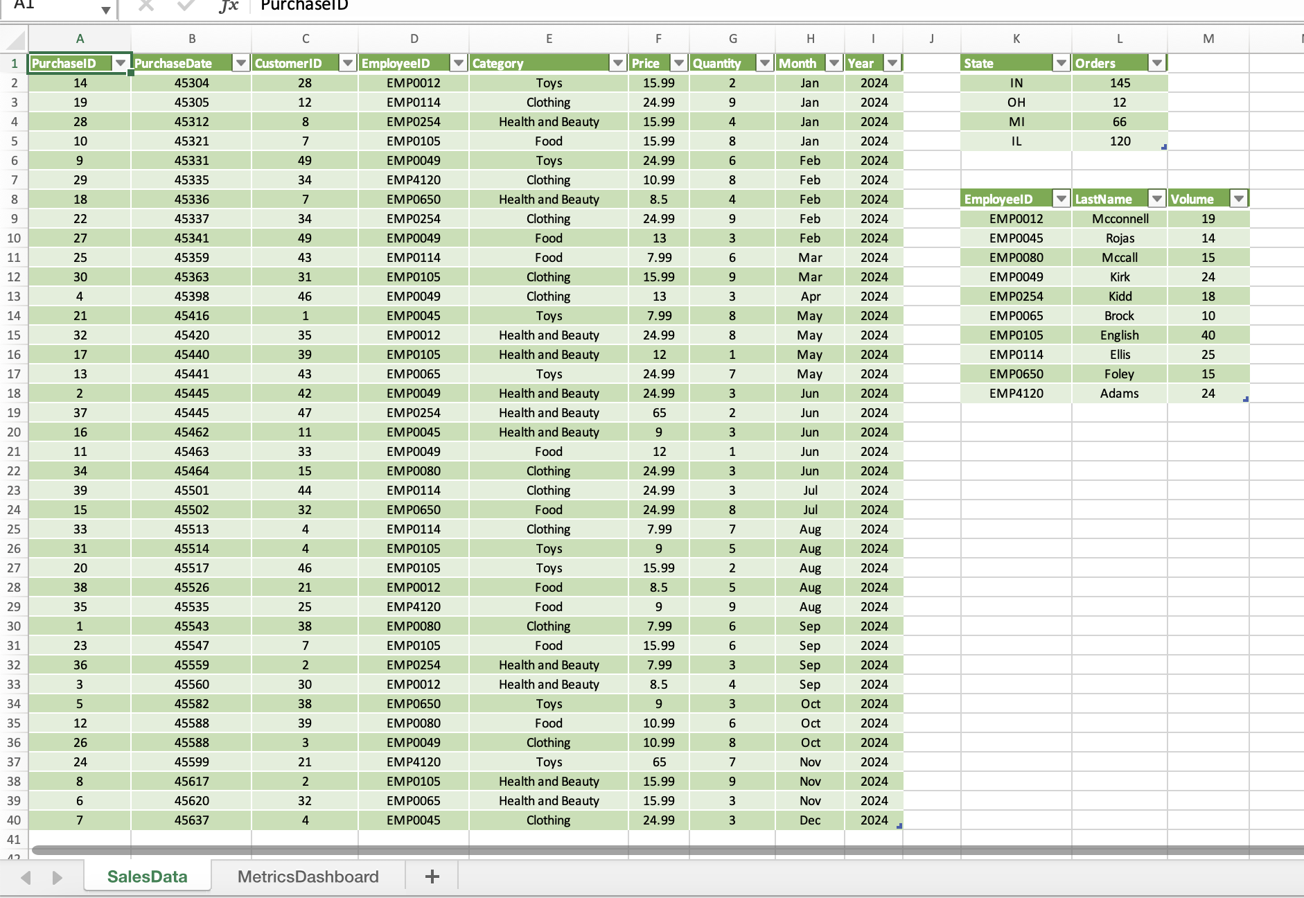Click the previous sheet navigation arrow

[25, 876]
